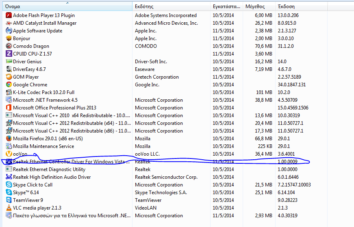The height and width of the screenshot is (227, 354).
Task: Select AMD Catalyst Install Manager program name
Action: click(45, 23)
